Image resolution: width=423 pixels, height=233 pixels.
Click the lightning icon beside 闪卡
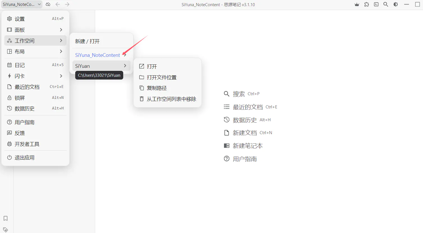tap(10, 76)
